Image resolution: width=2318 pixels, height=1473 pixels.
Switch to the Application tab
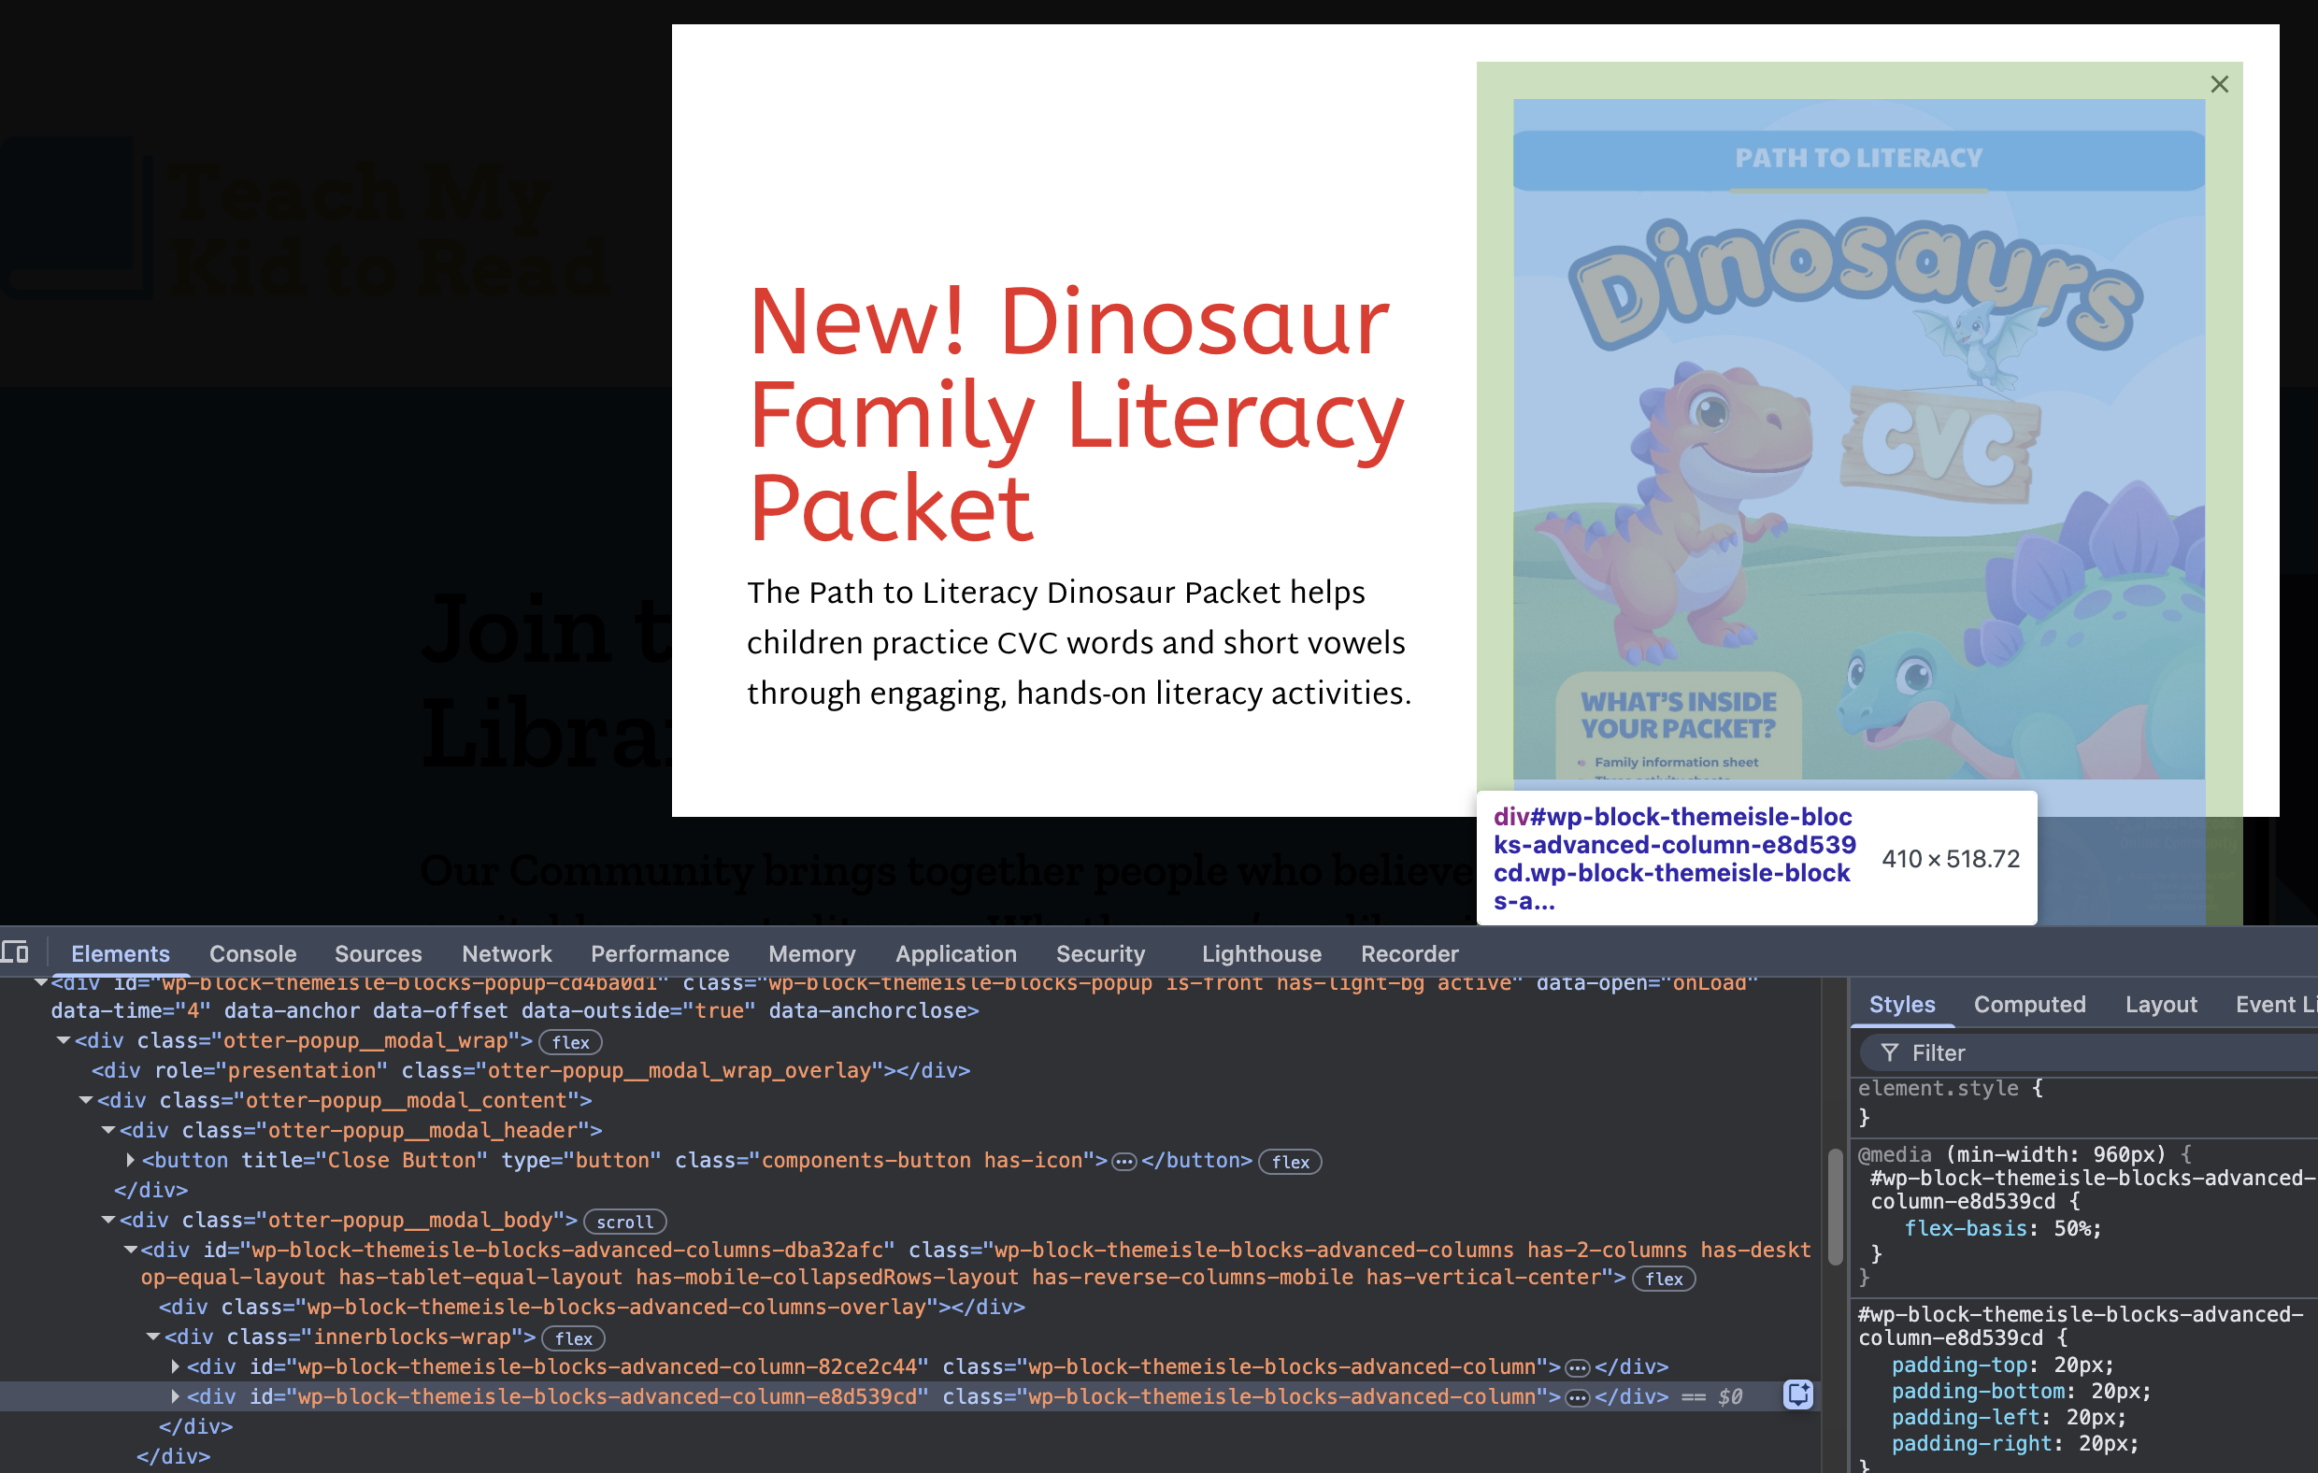tap(956, 954)
